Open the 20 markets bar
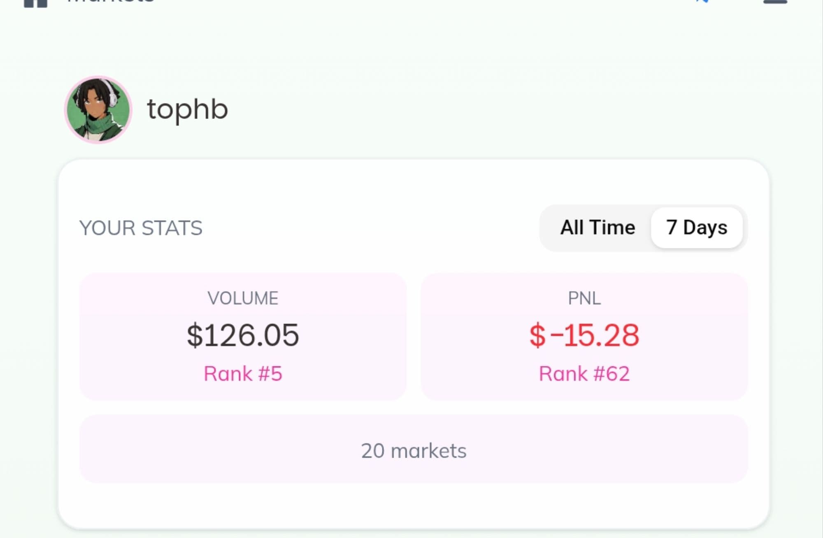The width and height of the screenshot is (823, 538). click(x=414, y=449)
